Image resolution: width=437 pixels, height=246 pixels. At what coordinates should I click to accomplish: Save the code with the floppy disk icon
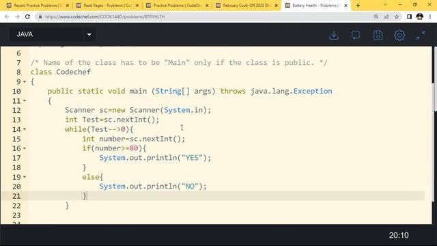(378, 36)
